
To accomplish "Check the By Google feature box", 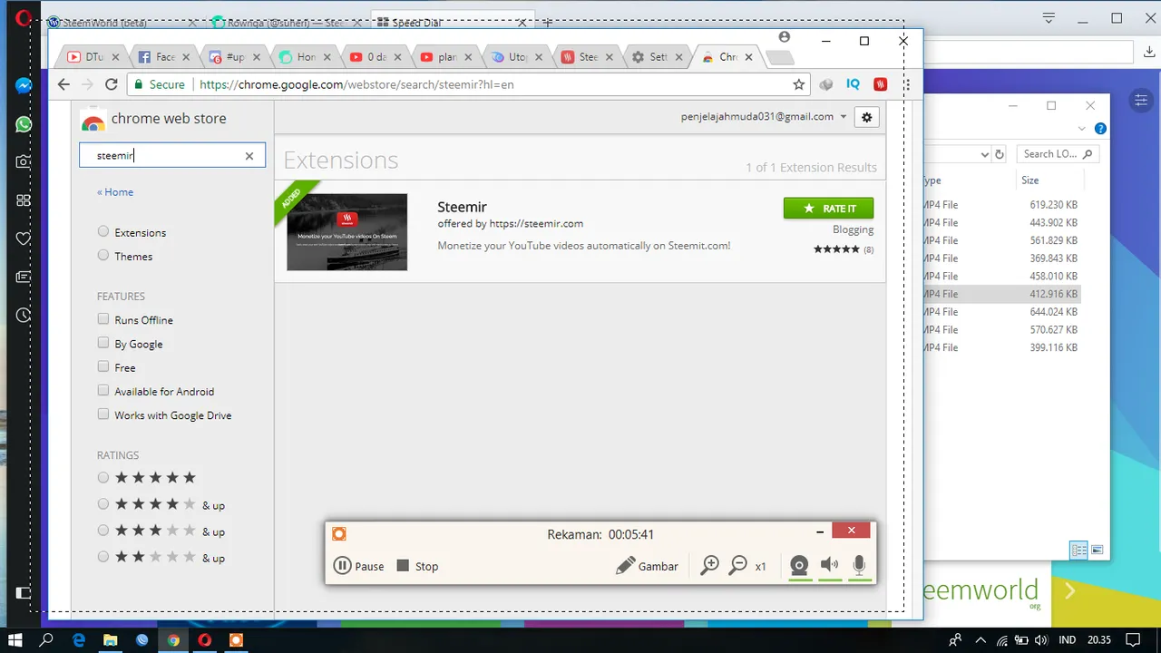I will [x=103, y=343].
